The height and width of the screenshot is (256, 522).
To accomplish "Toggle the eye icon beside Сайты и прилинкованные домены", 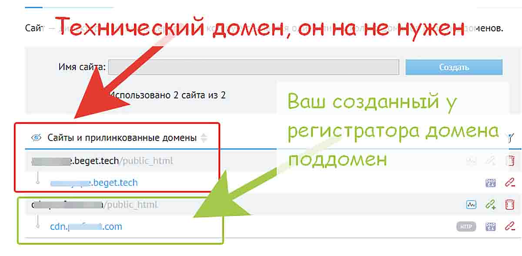I will 37,138.
